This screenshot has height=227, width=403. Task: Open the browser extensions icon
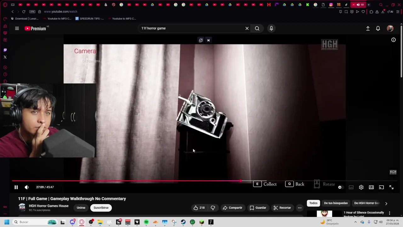pyautogui.click(x=371, y=12)
